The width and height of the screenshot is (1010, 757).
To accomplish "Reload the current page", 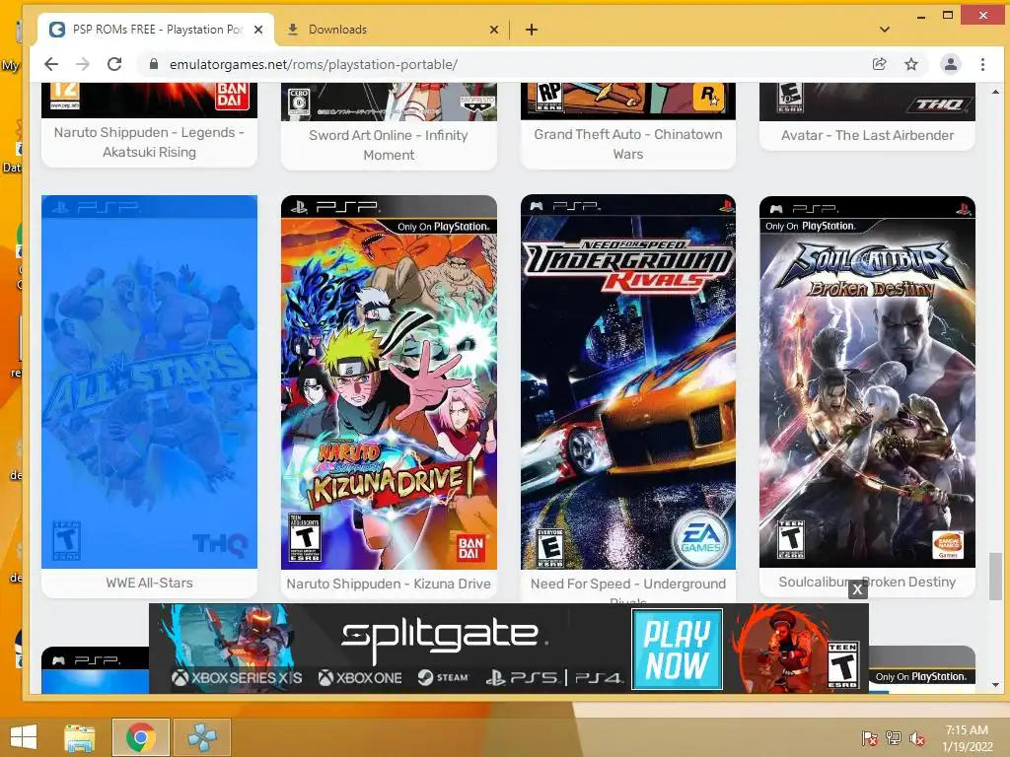I will [114, 64].
